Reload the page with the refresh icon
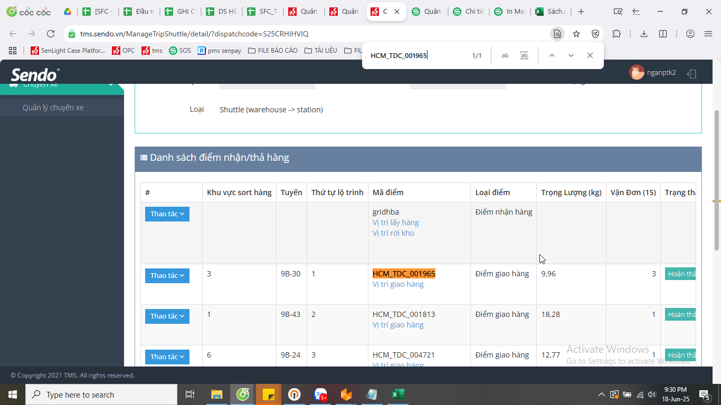Viewport: 721px width, 405px height. [x=51, y=34]
